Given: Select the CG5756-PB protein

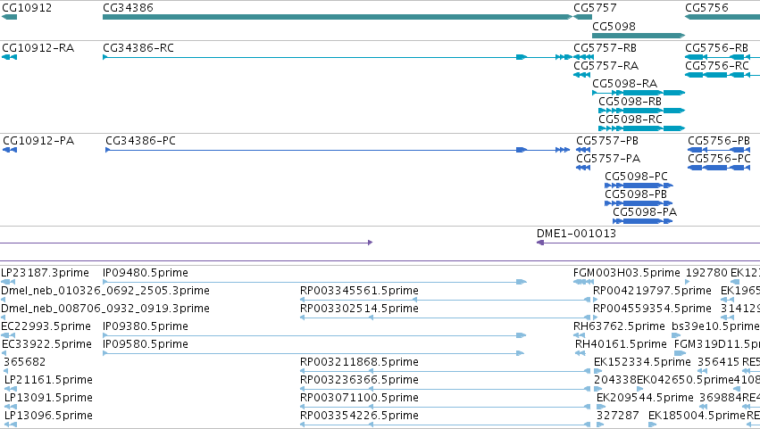Looking at the screenshot, I should [x=719, y=141].
